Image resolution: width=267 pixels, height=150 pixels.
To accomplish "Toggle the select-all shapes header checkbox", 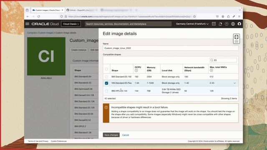I will [106, 69].
